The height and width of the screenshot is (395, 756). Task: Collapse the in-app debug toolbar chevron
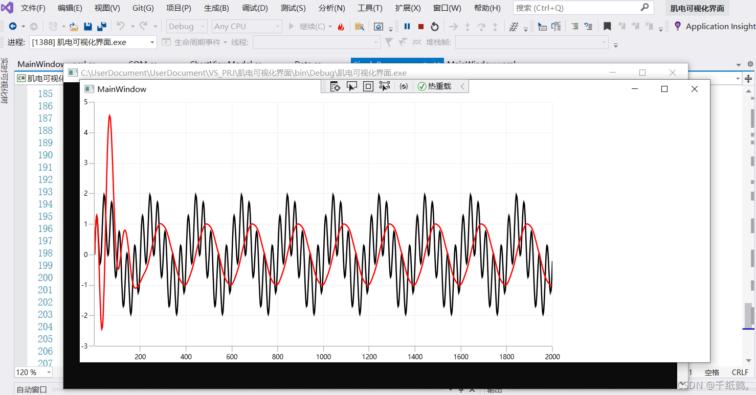point(462,86)
